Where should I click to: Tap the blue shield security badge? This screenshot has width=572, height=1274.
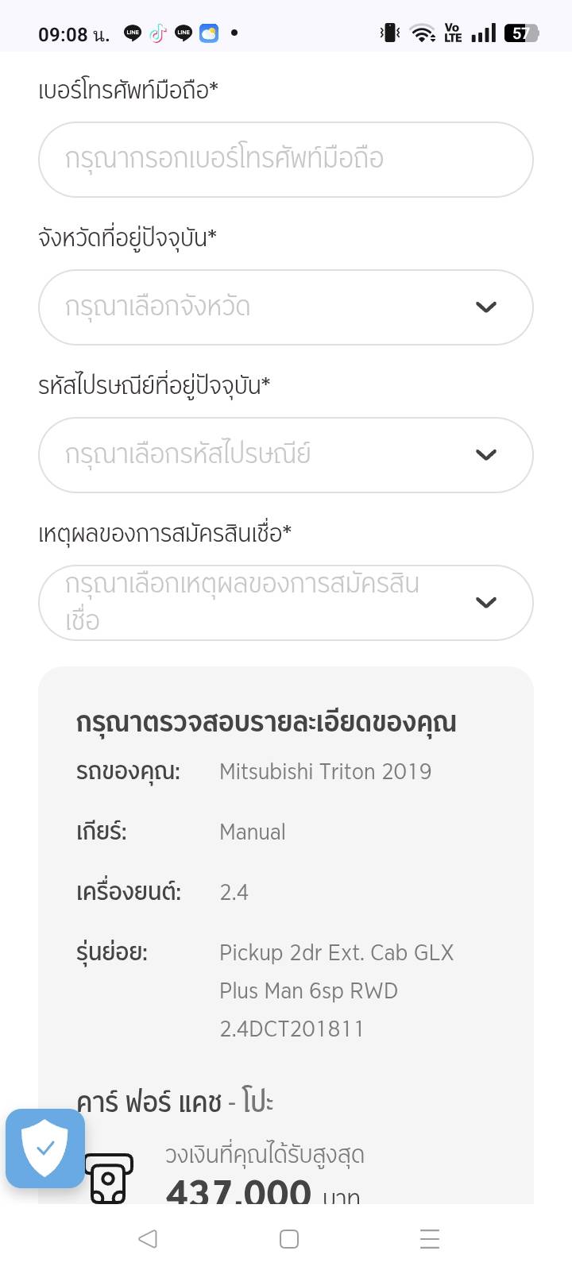[x=45, y=1149]
